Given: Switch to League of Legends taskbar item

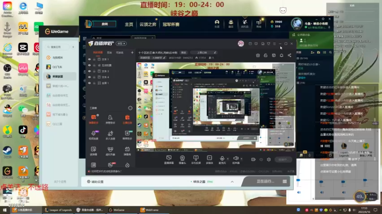Looking at the screenshot, I should pyautogui.click(x=58, y=210).
